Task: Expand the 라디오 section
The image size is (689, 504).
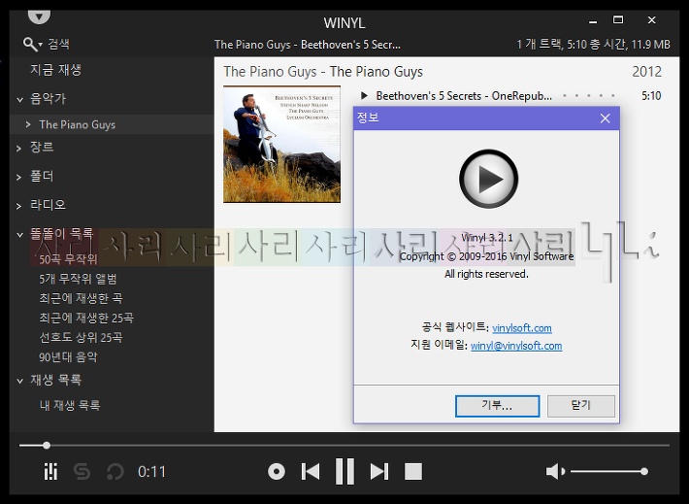Action: click(18, 206)
